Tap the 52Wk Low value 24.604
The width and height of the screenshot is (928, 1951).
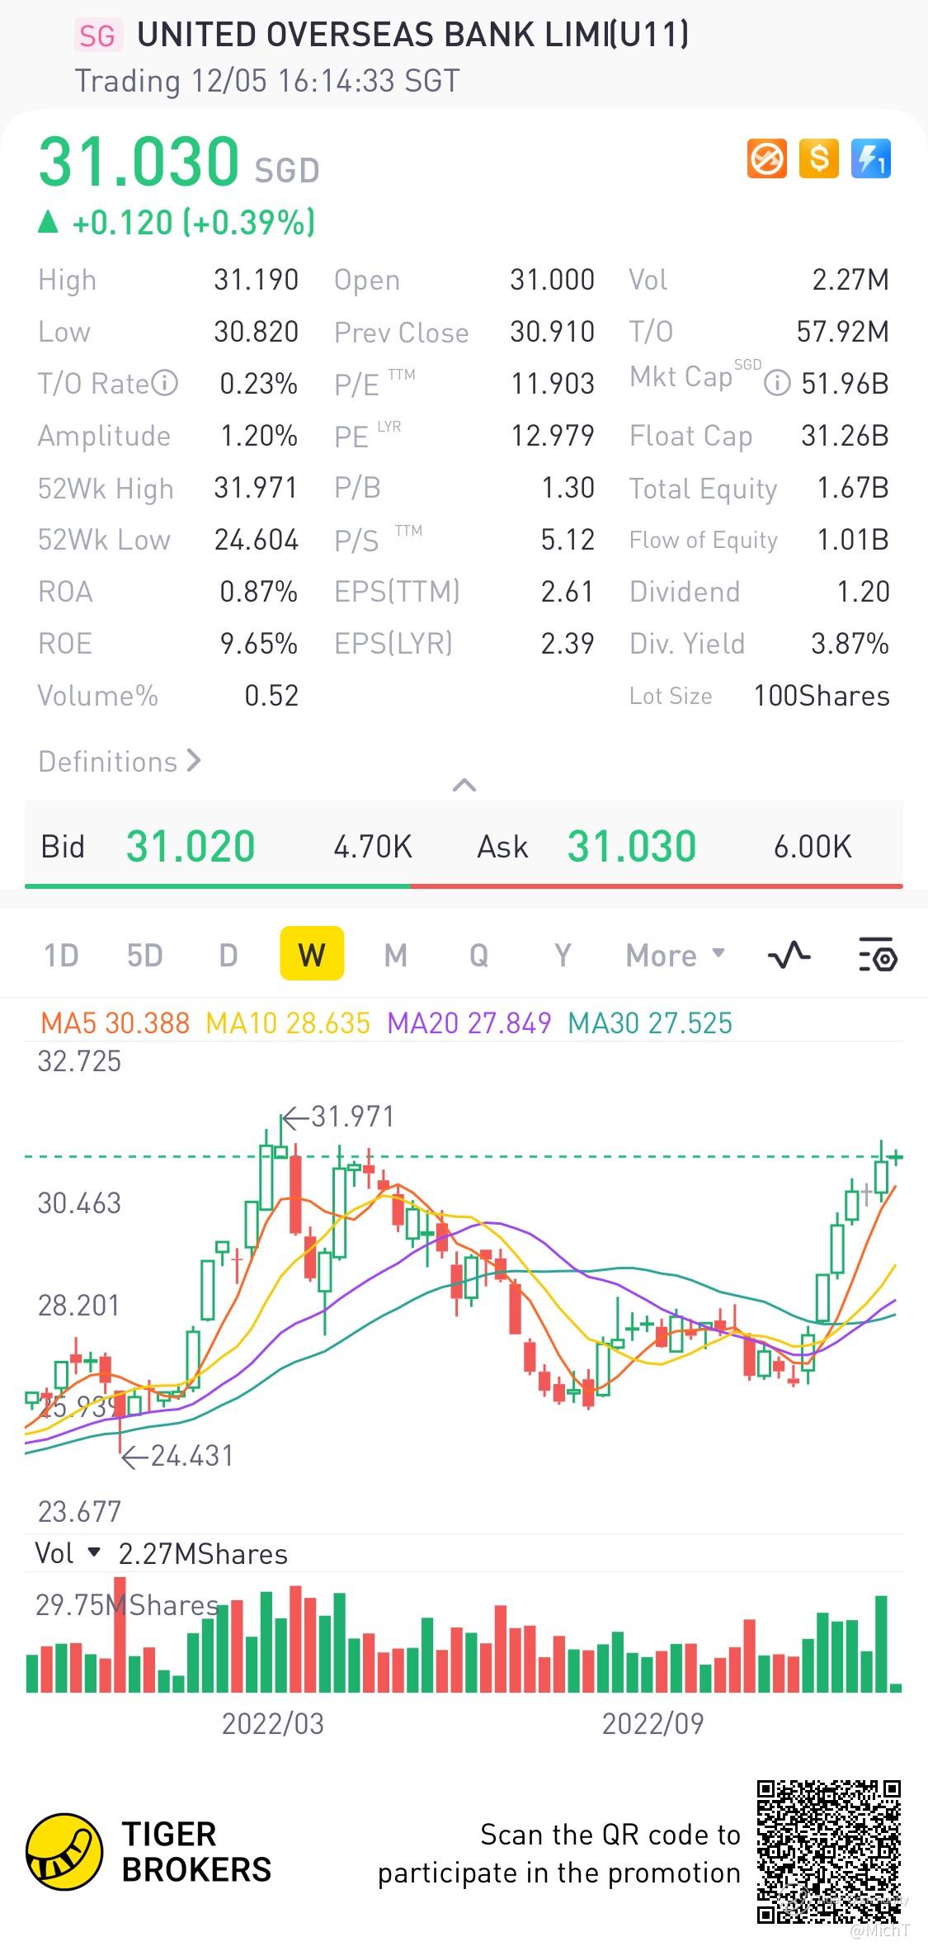[257, 540]
